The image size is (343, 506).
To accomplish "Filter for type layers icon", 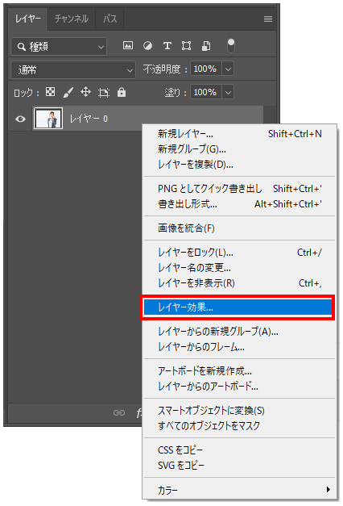I will 167,46.
